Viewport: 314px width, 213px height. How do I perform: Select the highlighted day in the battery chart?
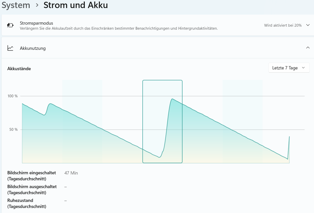click(162, 121)
